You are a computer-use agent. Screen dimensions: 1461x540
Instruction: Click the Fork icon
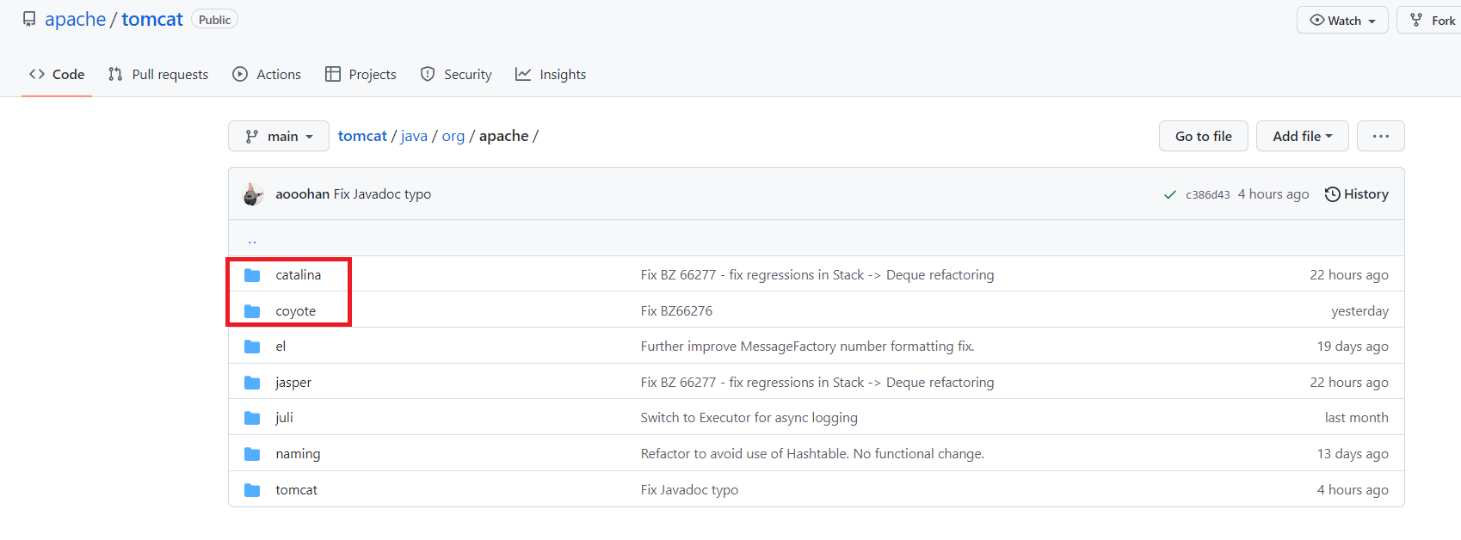click(1416, 20)
